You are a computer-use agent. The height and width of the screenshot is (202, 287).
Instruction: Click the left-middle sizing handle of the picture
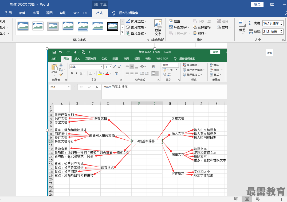[x=47, y=130]
